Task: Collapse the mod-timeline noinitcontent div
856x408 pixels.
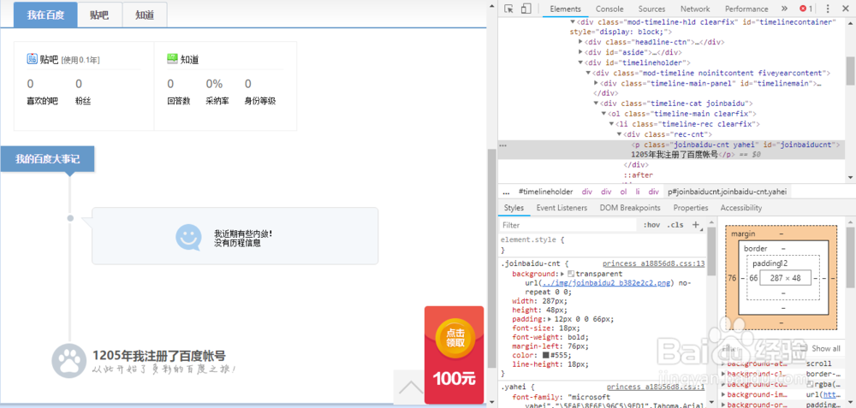Action: click(589, 73)
